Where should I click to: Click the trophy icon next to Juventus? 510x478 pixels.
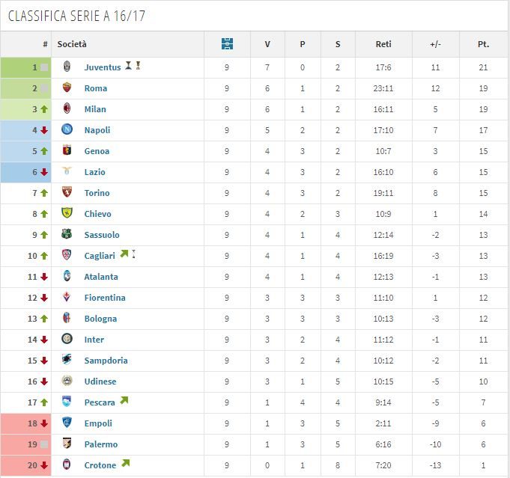129,65
